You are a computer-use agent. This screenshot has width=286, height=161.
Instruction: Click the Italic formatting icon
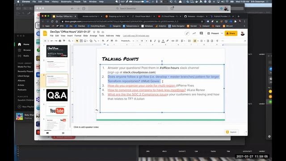point(155,41)
